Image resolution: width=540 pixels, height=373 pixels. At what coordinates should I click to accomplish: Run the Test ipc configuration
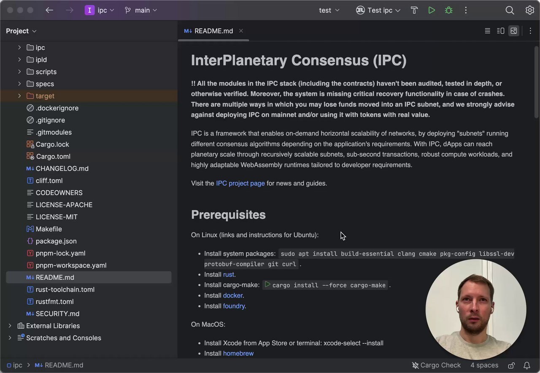[x=432, y=10]
